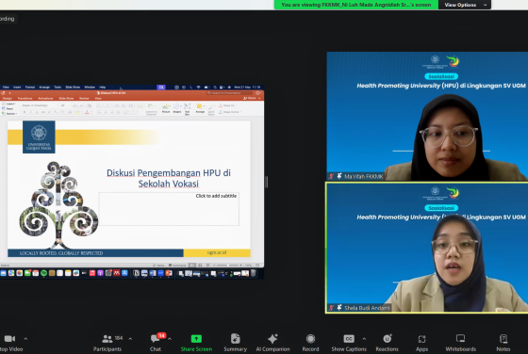The width and height of the screenshot is (528, 354).
Task: Expand the Chat options arrow
Action: pyautogui.click(x=170, y=339)
